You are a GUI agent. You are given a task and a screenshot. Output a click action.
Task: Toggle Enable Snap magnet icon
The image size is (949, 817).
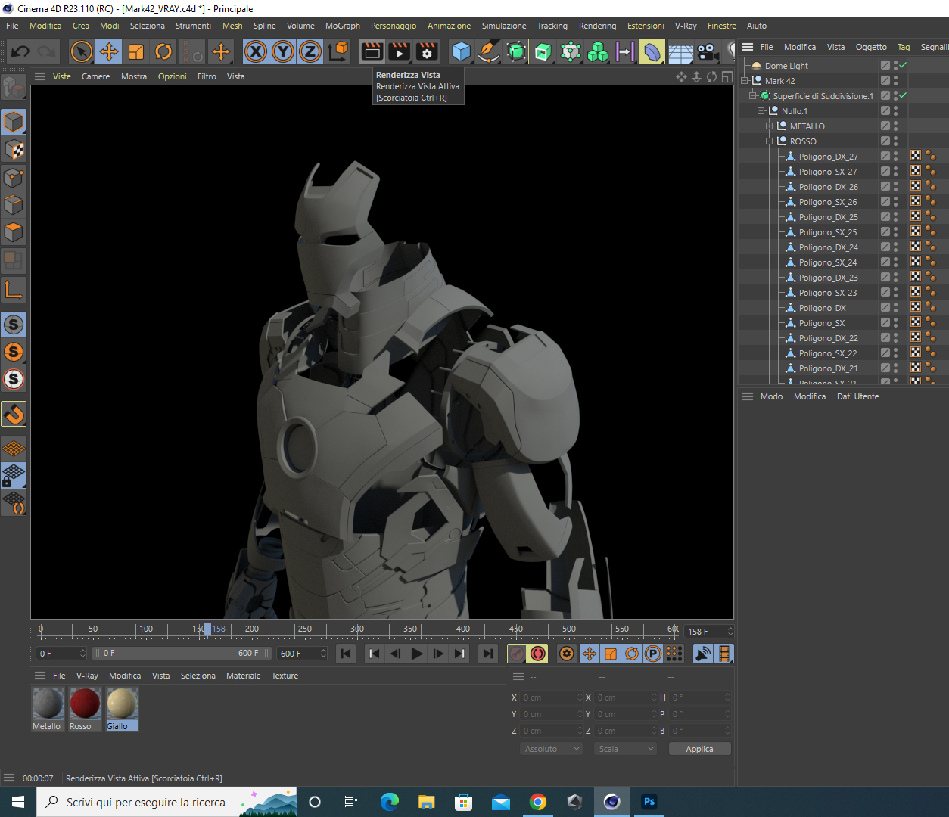point(14,414)
